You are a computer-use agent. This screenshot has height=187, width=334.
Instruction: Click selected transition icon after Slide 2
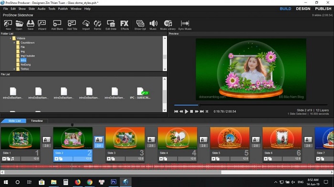[99, 140]
